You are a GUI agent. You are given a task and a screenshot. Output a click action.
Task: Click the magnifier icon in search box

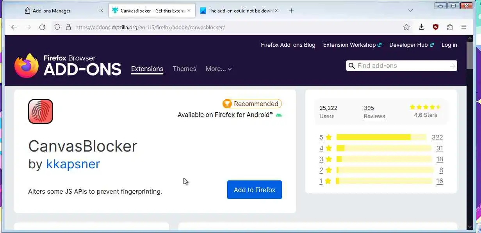352,66
